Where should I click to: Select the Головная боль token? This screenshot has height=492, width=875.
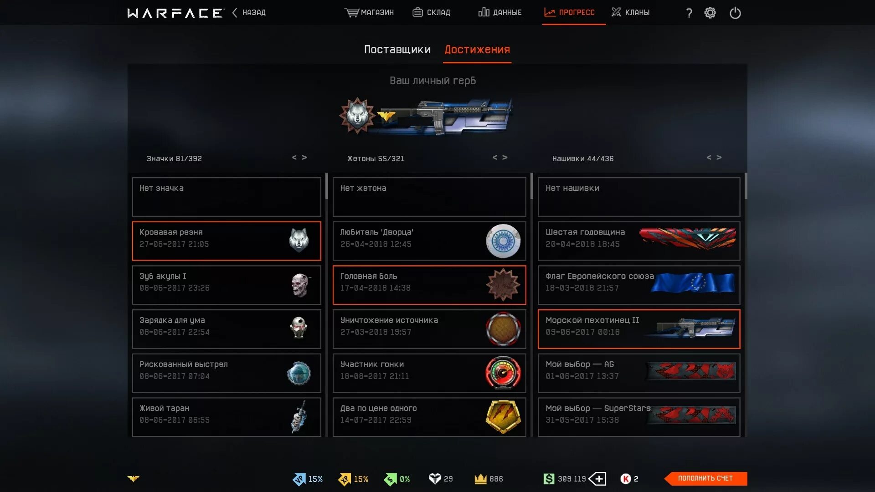pos(429,285)
